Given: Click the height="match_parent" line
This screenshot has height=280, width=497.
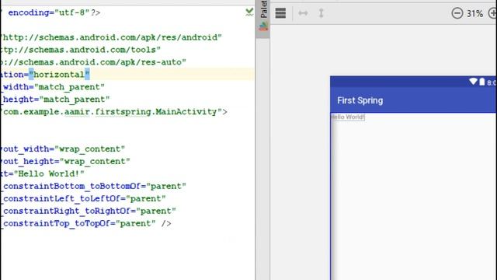Looking at the screenshot, I should [55, 100].
